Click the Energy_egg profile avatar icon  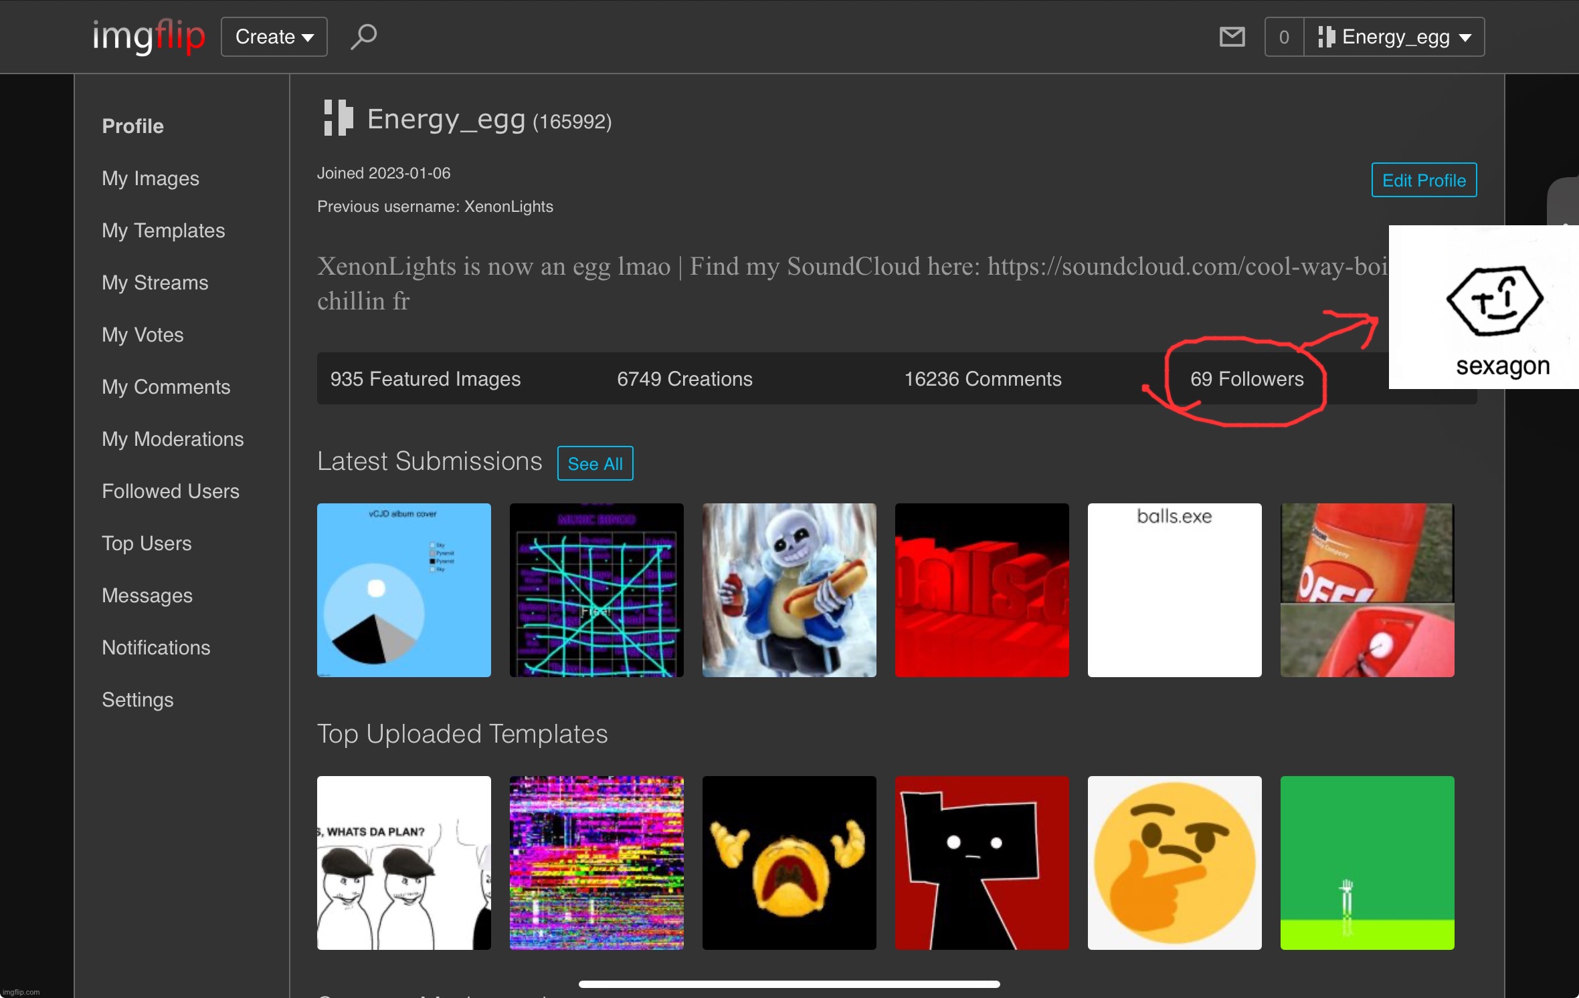click(x=339, y=118)
